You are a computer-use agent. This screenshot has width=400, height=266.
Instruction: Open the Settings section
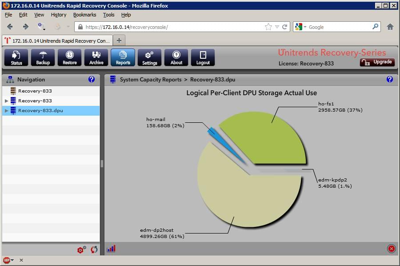tap(149, 57)
